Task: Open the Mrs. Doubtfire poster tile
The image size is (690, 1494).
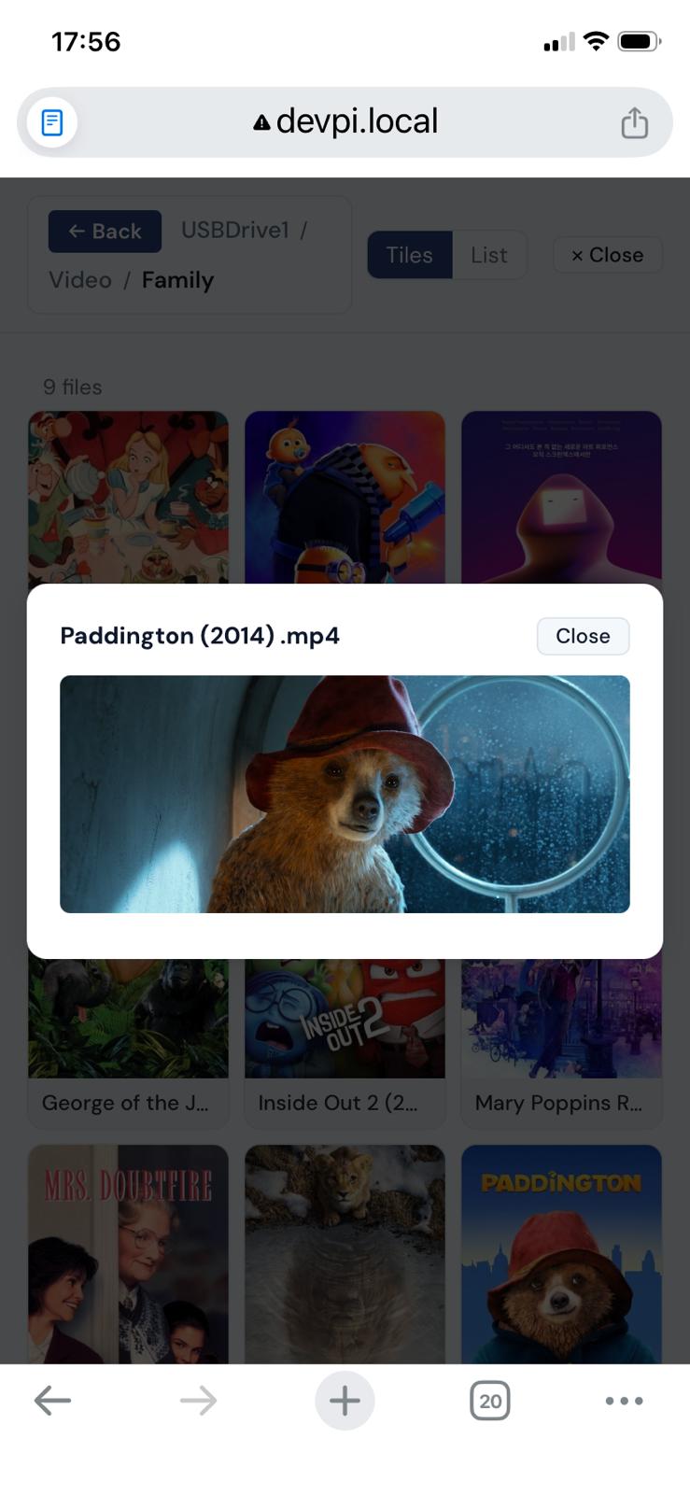Action: tap(128, 1254)
